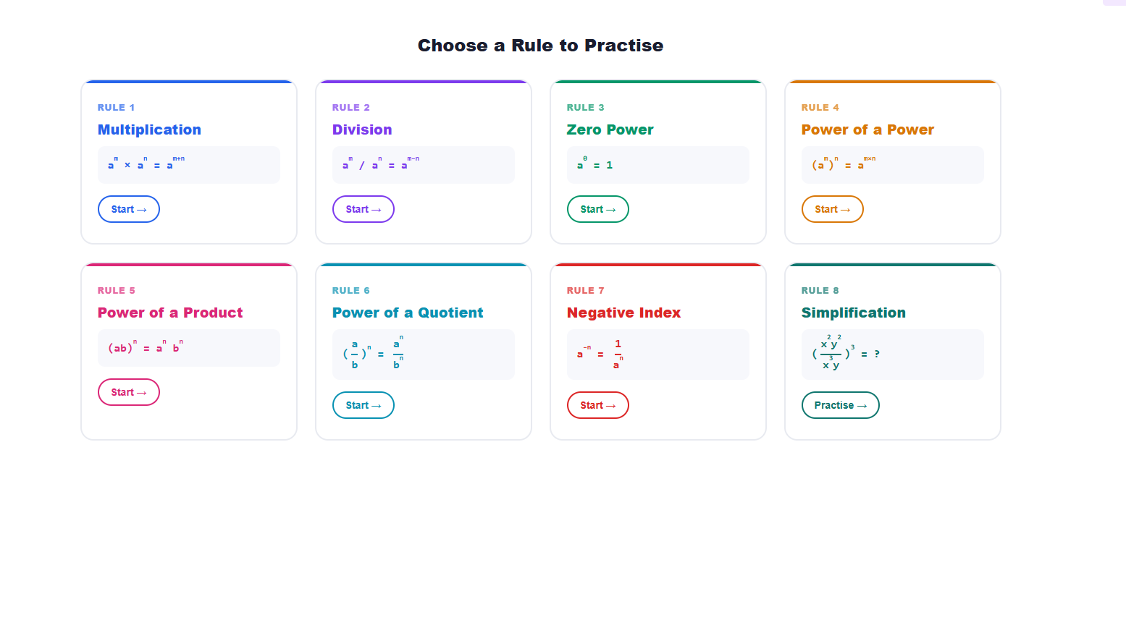This screenshot has width=1126, height=633.
Task: Click the Multiplication card title
Action: (149, 129)
